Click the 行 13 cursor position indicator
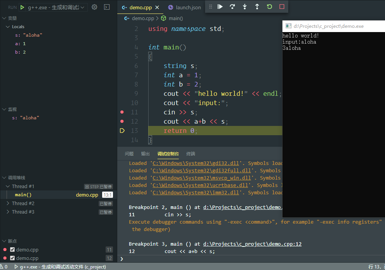The height and width of the screenshot is (270, 385). coord(376,267)
